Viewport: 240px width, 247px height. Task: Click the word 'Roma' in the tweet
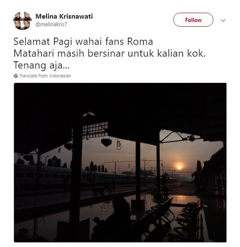click(x=140, y=42)
